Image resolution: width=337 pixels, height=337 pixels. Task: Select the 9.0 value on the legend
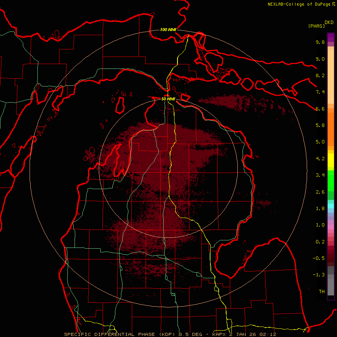320,59
